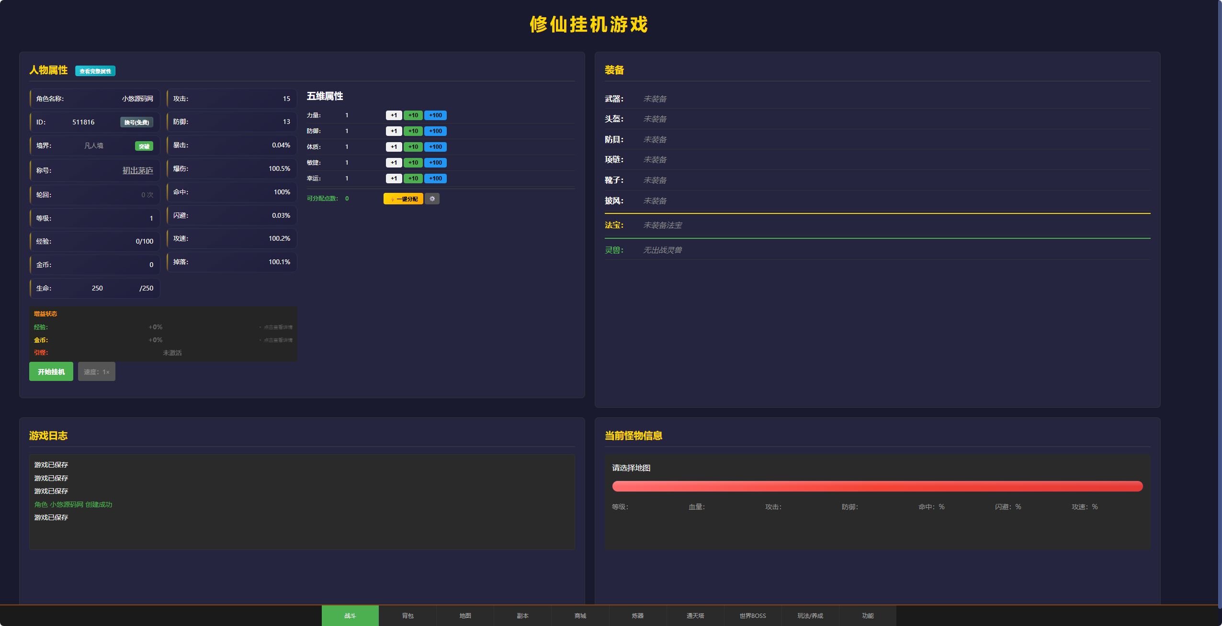Click the 可分配点数 label
Image resolution: width=1222 pixels, height=626 pixels.
322,199
